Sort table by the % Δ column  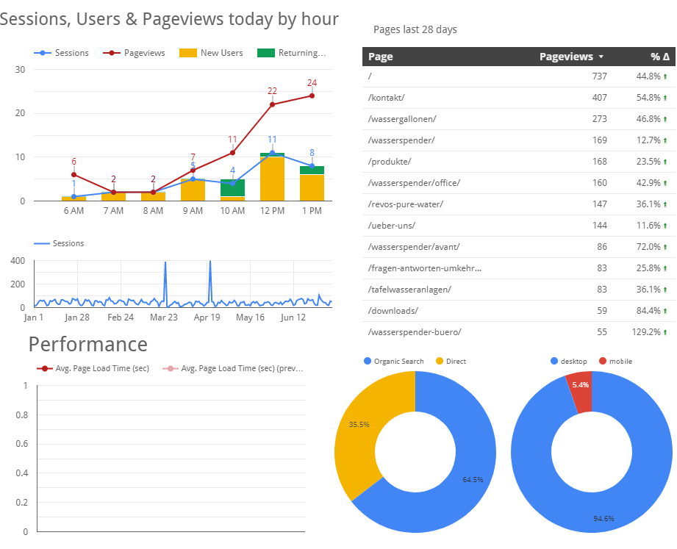click(660, 57)
